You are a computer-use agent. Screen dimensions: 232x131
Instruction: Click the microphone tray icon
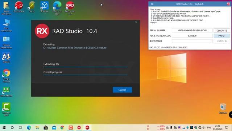[171, 128]
